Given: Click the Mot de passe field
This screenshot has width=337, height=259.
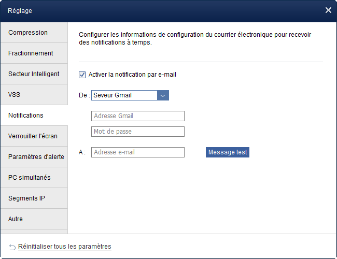Looking at the screenshot, I should pyautogui.click(x=138, y=132).
